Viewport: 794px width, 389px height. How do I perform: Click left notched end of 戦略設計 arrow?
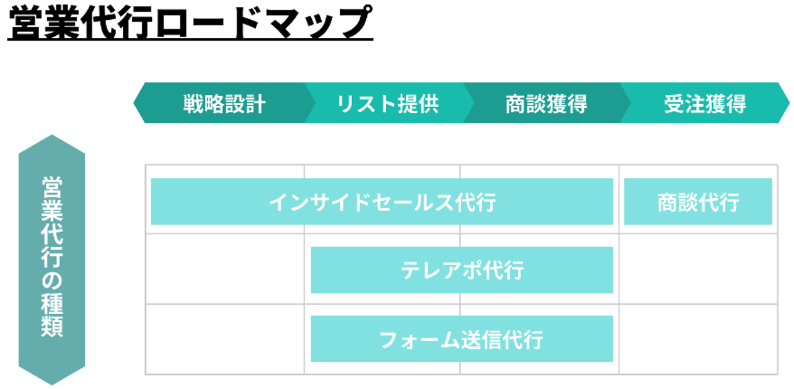[x=139, y=103]
